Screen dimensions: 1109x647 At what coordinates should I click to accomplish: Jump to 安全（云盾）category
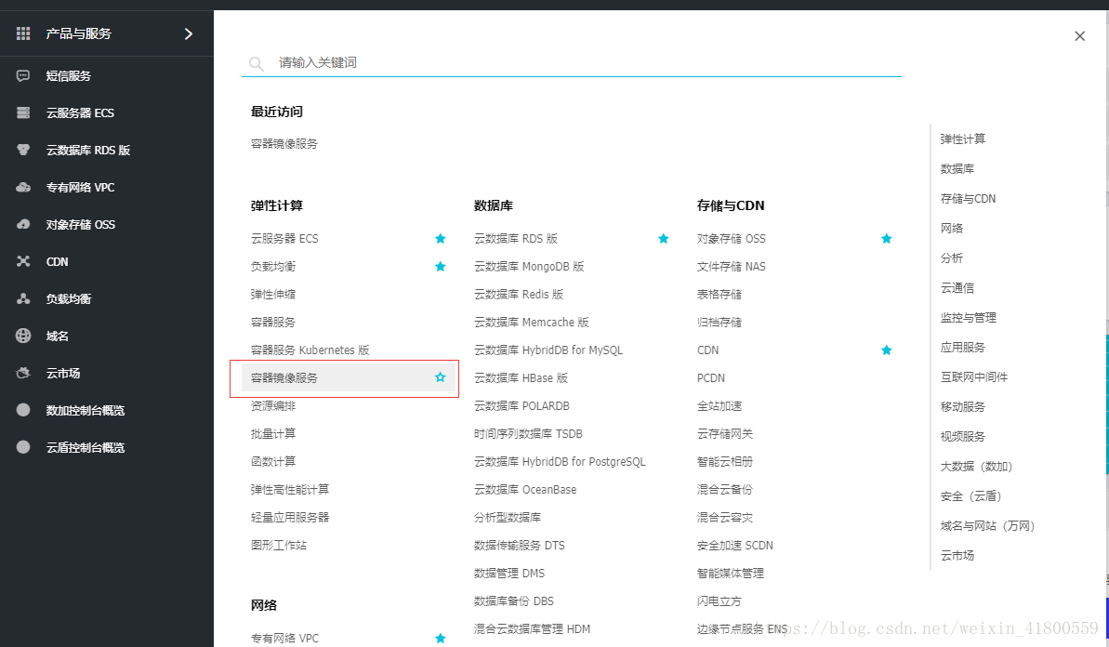[x=971, y=495]
